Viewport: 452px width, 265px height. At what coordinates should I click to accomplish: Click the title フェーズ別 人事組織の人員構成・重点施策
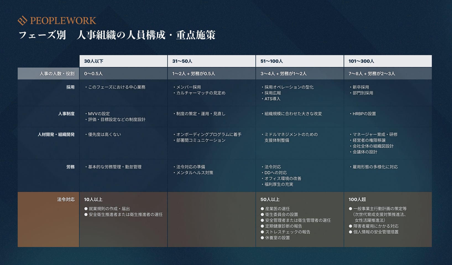117,35
